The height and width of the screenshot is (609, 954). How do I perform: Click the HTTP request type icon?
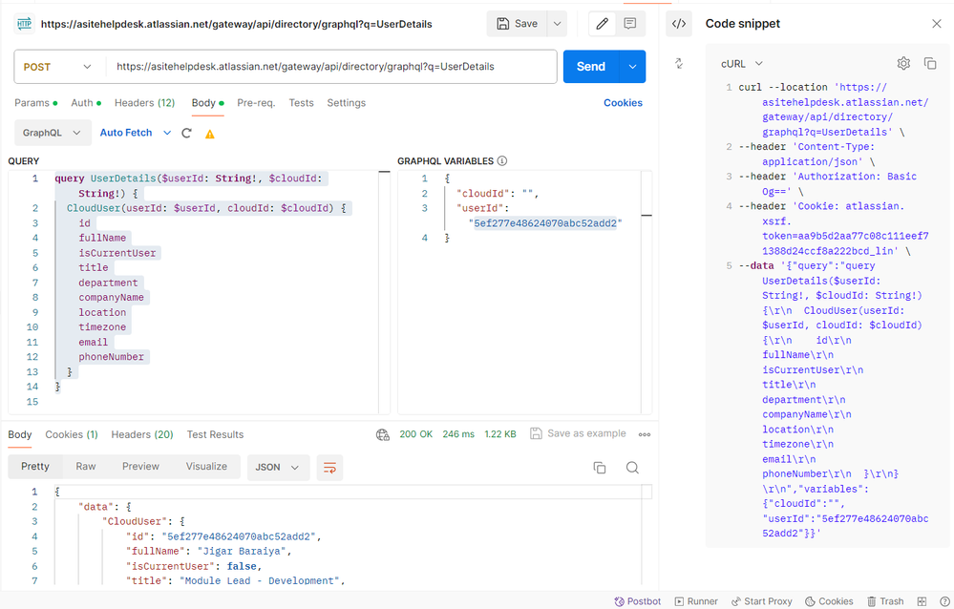coord(24,24)
